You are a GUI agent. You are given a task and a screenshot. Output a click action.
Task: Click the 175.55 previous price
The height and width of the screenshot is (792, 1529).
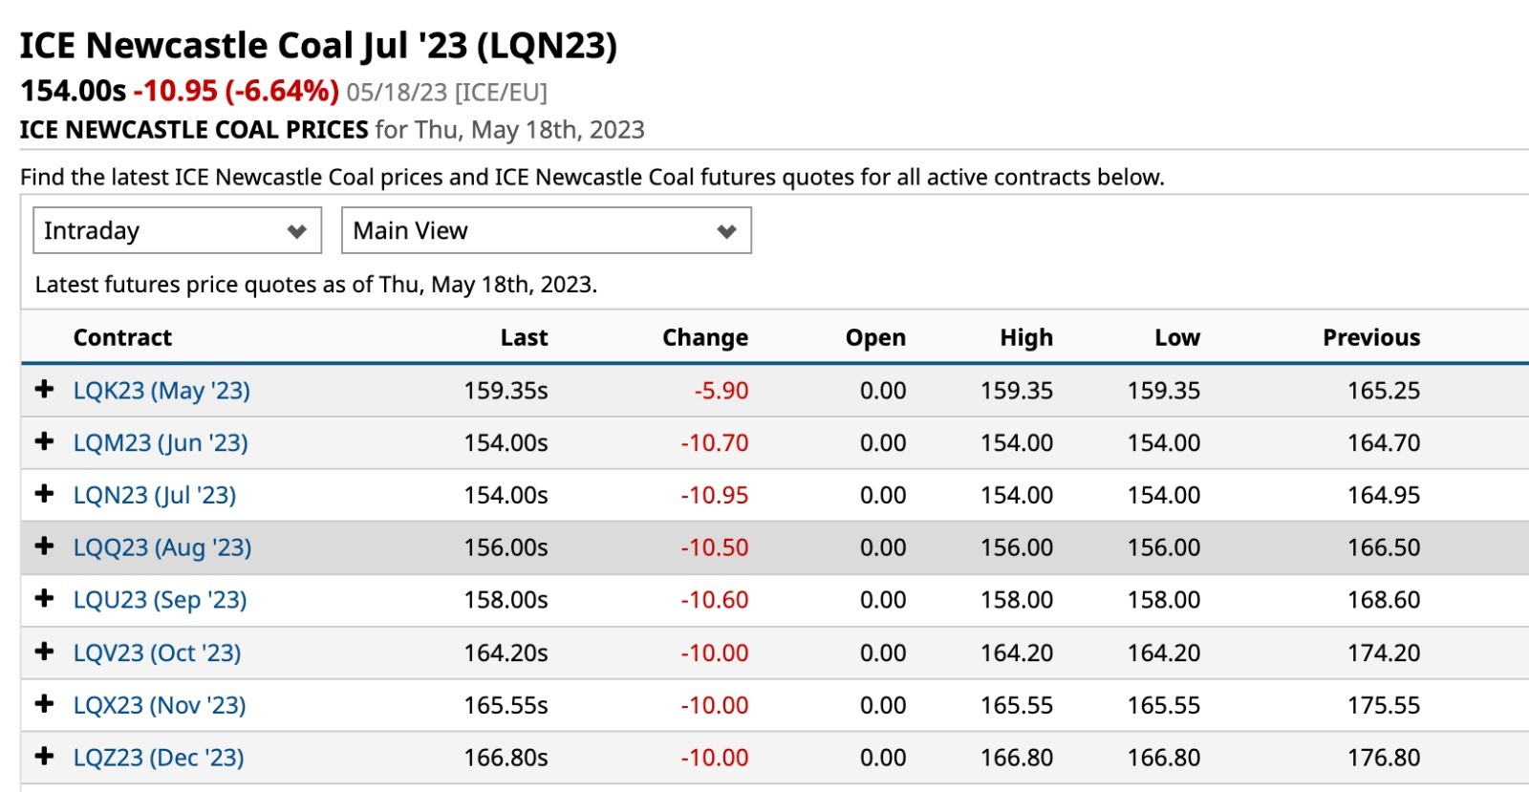coord(1384,706)
